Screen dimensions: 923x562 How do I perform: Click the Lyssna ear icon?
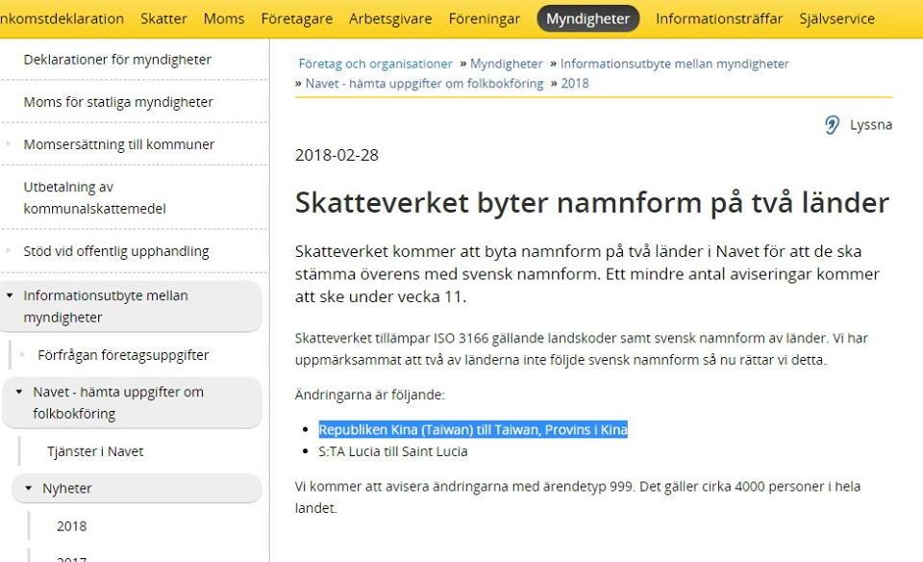click(x=832, y=125)
